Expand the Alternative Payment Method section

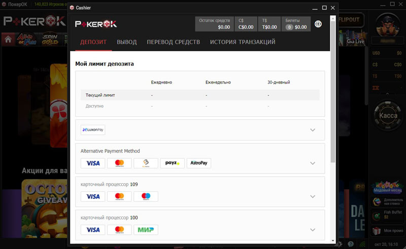[x=313, y=163]
